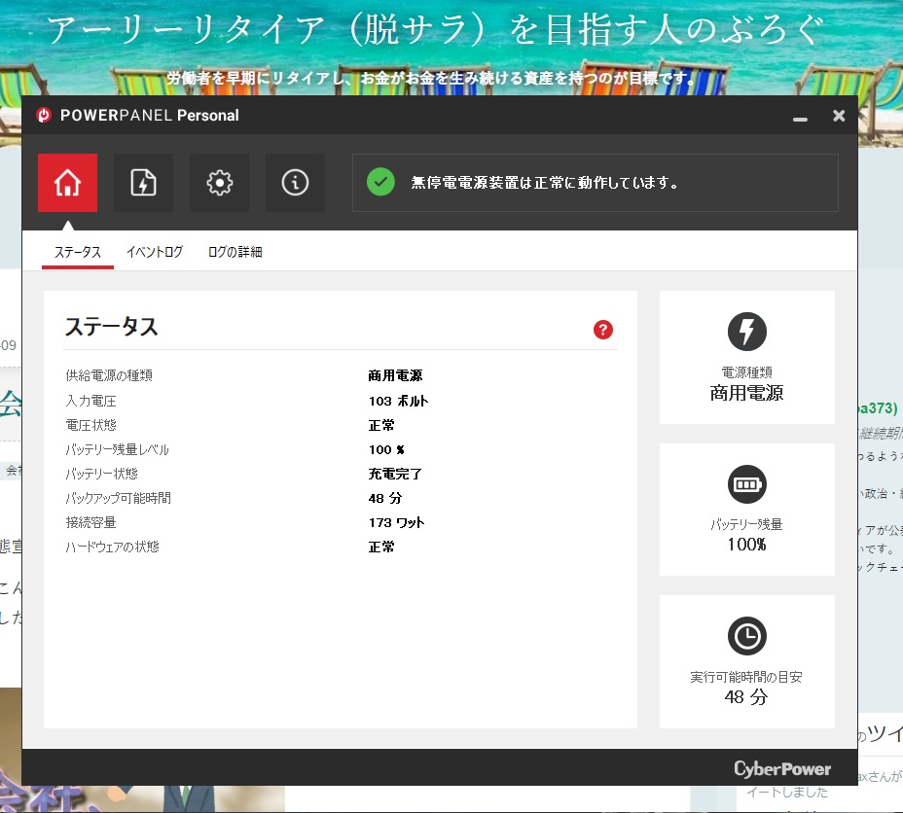Click the 103 ボルト voltage value

point(399,401)
